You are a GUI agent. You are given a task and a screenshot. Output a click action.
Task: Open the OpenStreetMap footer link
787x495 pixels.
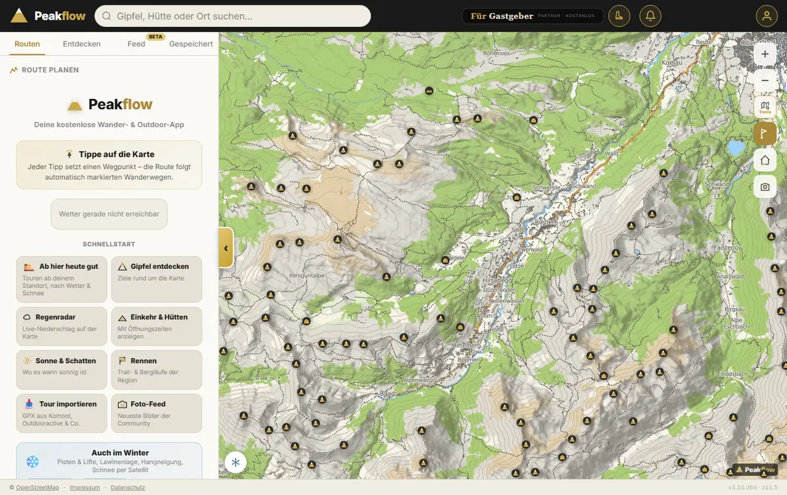37,488
